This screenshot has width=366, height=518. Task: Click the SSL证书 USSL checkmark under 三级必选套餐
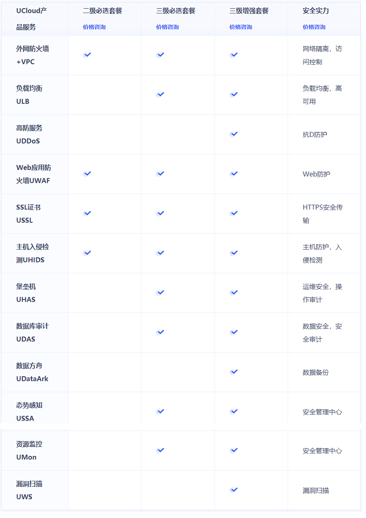pyautogui.click(x=161, y=213)
